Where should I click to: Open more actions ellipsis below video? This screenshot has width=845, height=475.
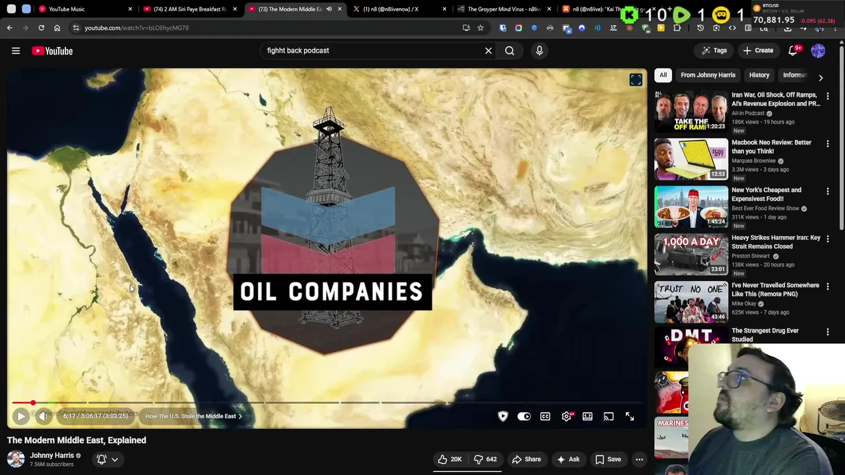point(639,459)
